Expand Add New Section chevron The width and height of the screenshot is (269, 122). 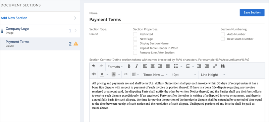click(75, 18)
